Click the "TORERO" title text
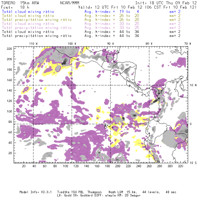 pos(8,3)
